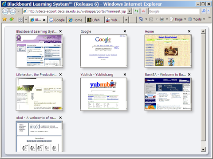Viewport: 213px width, 159px height.
Task: Open the recent pages dropdown beside Forward
Action: pos(19,11)
